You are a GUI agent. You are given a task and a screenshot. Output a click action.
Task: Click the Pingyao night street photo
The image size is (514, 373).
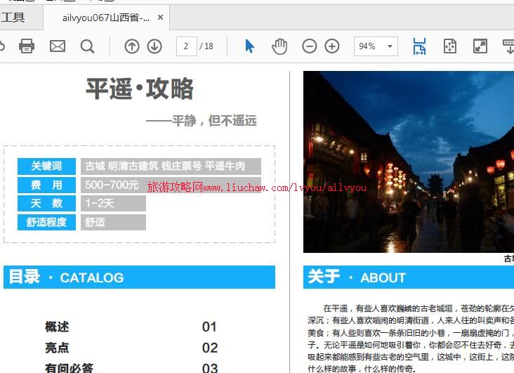point(408,162)
